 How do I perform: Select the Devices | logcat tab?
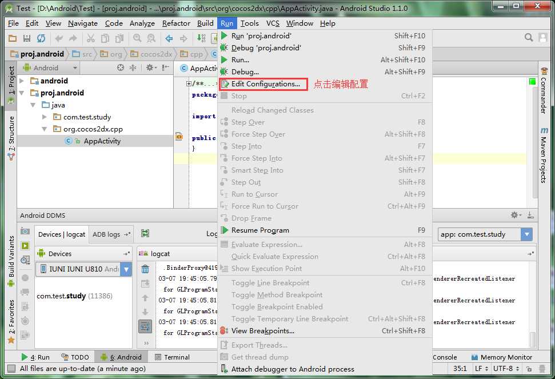(x=62, y=234)
